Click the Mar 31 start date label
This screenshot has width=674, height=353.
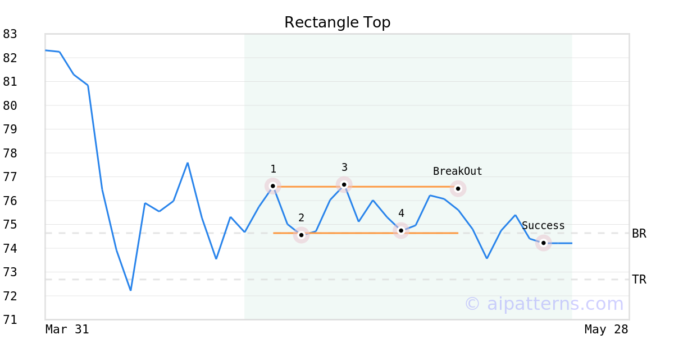[67, 329]
